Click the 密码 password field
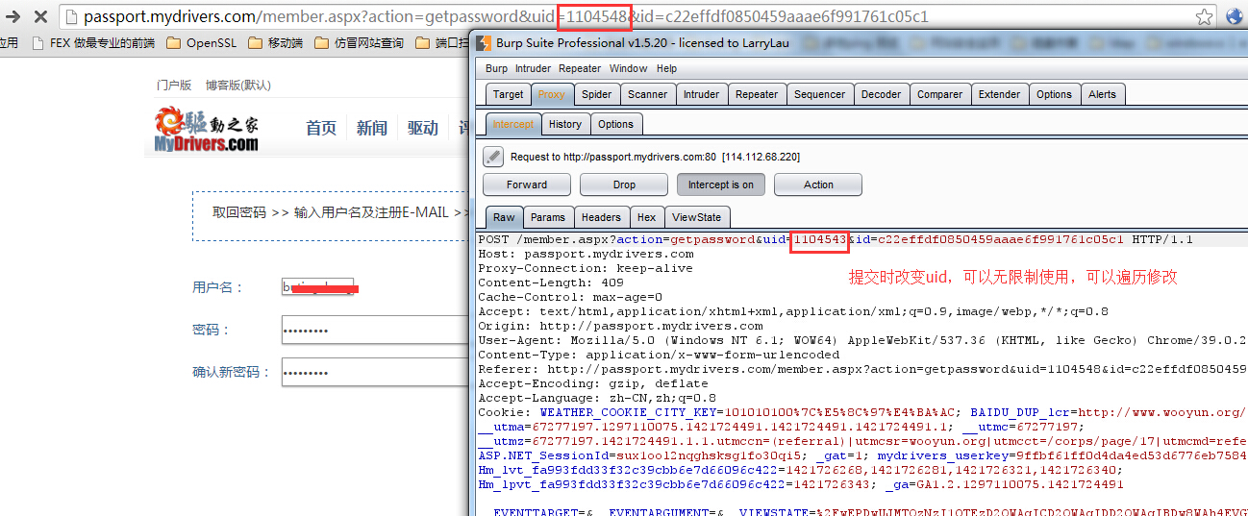This screenshot has height=516, width=1248. pyautogui.click(x=375, y=330)
